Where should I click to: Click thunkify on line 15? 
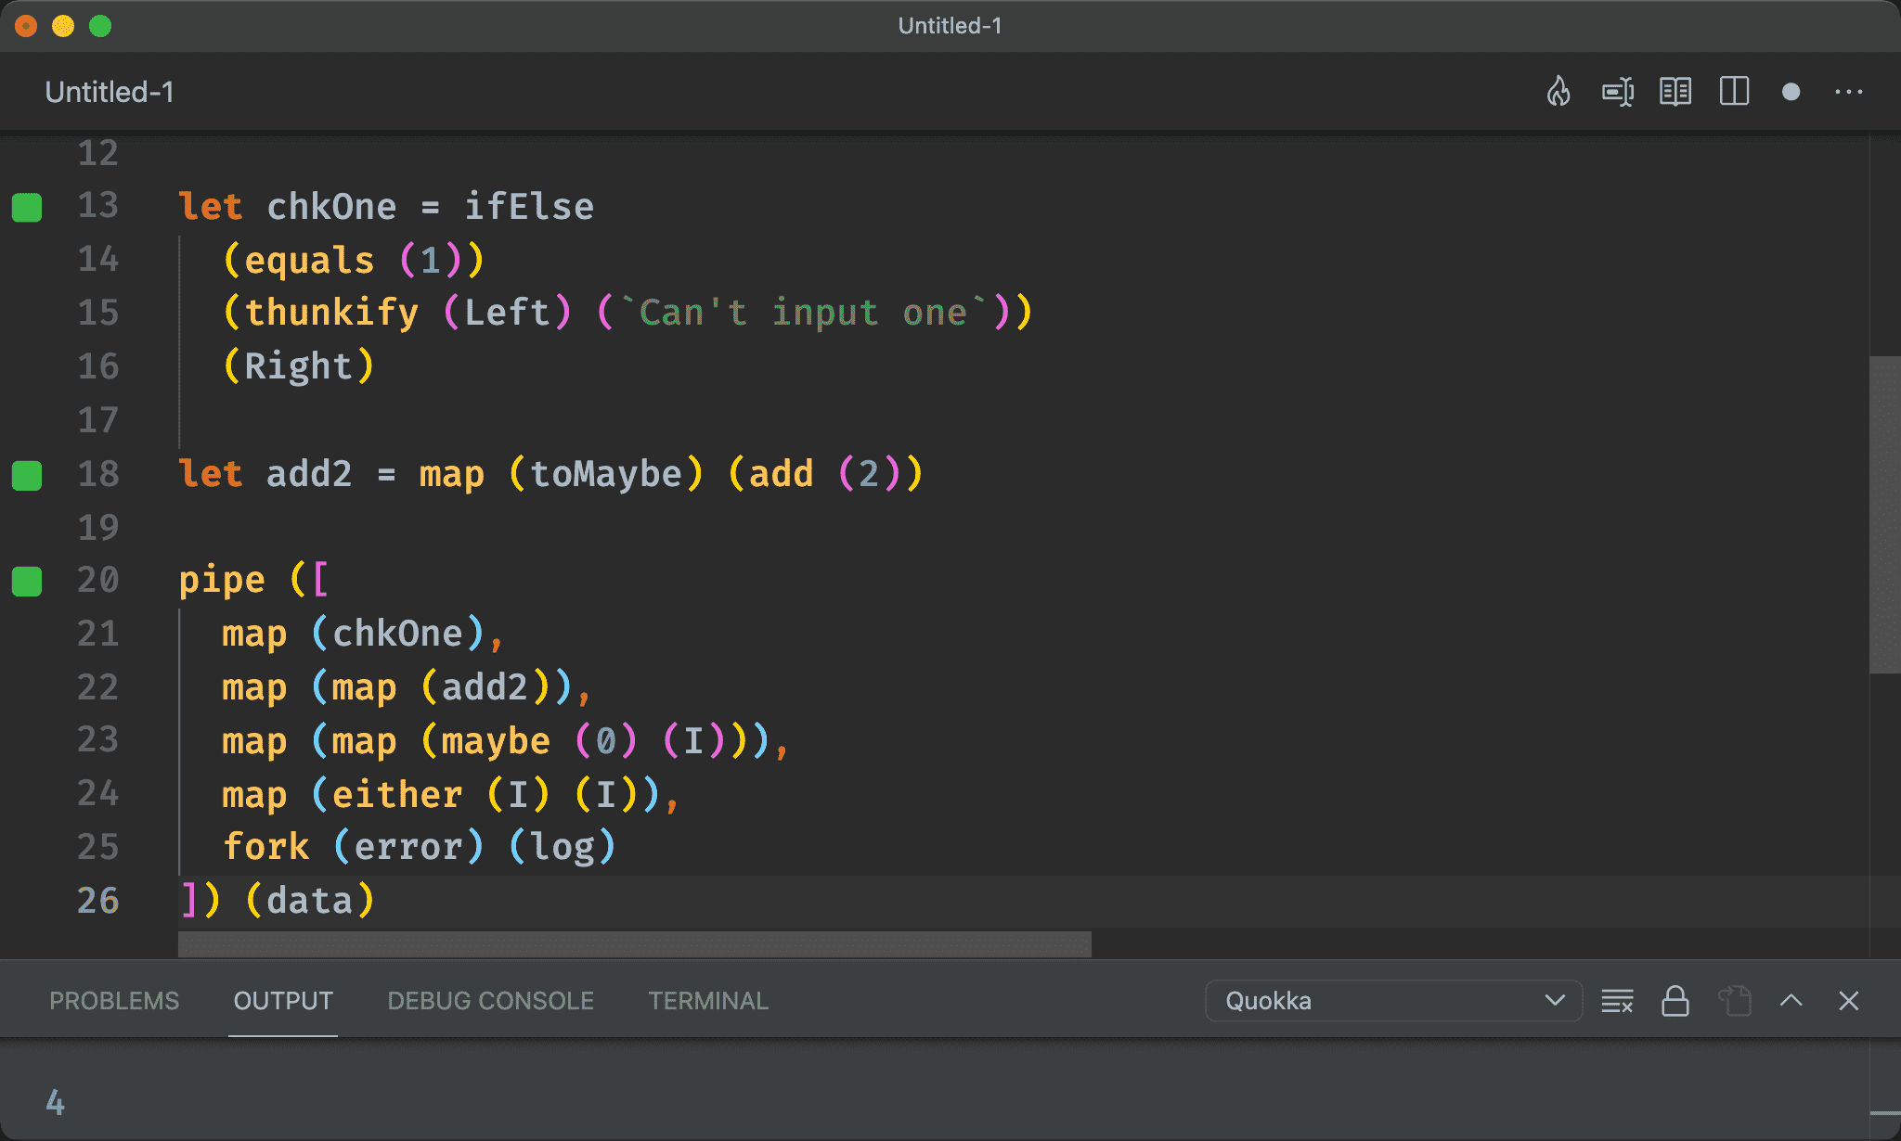(x=331, y=313)
